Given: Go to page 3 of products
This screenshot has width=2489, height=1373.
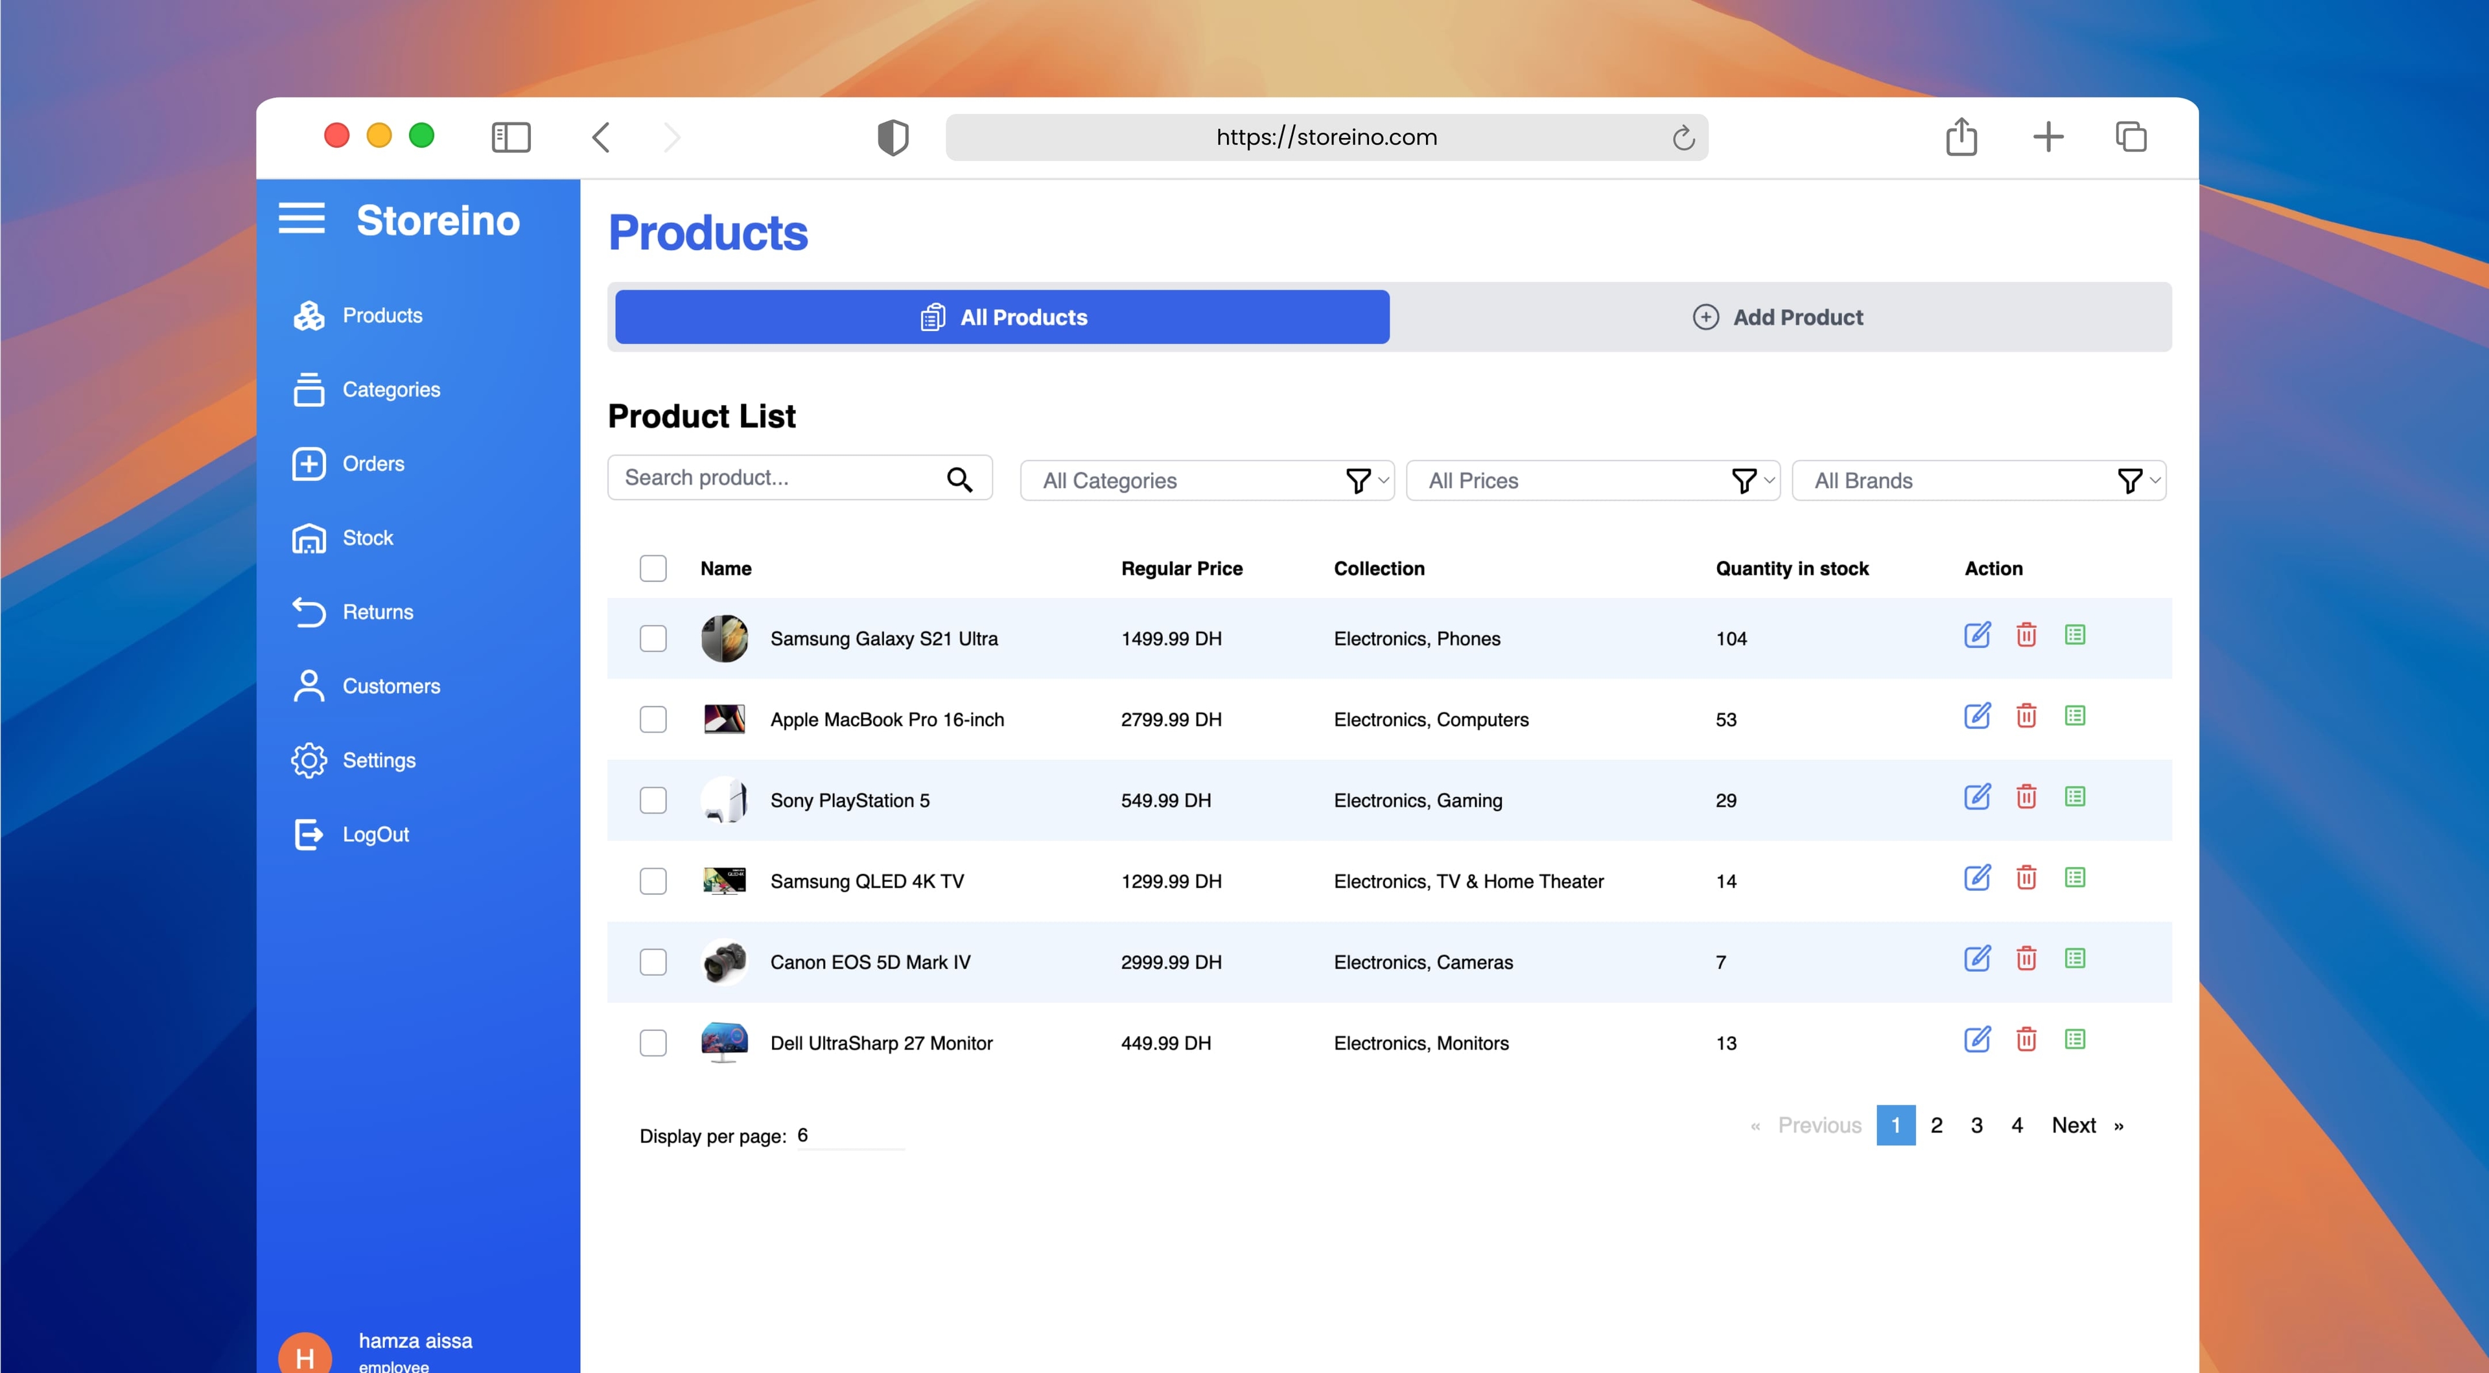Looking at the screenshot, I should coord(1976,1125).
